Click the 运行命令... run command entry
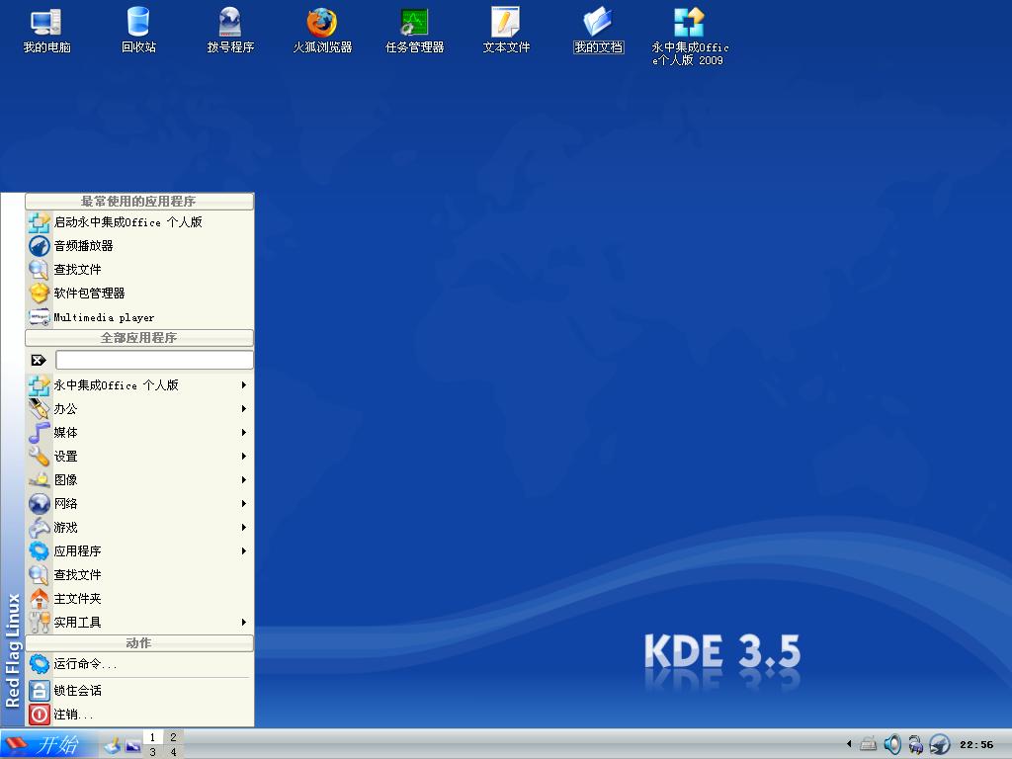This screenshot has height=759, width=1012. click(139, 664)
